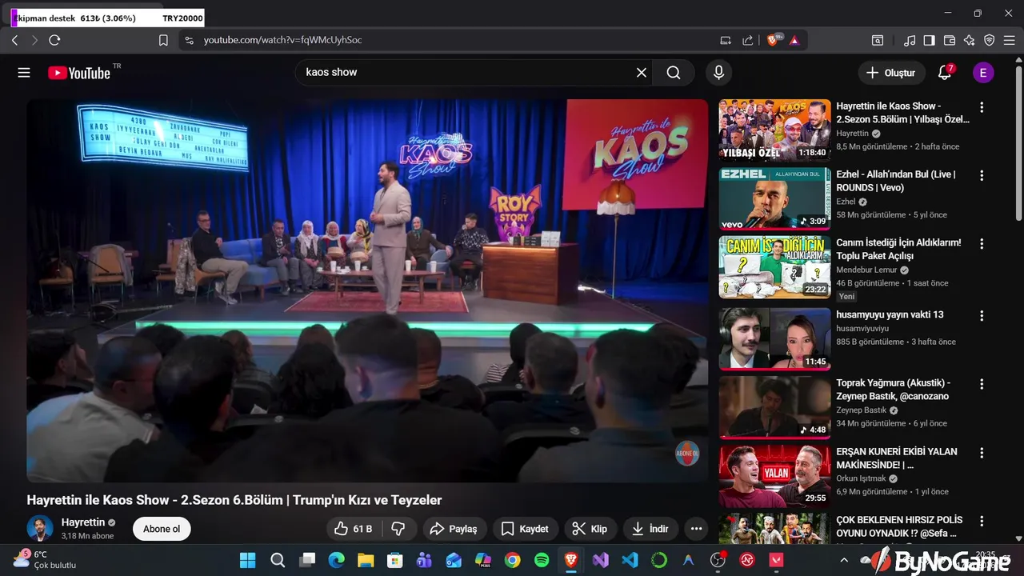
Task: Open the Hayrettin channel name link
Action: pos(83,522)
